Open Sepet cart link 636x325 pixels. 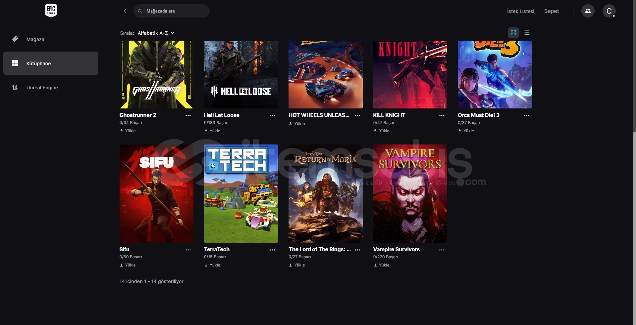(551, 11)
